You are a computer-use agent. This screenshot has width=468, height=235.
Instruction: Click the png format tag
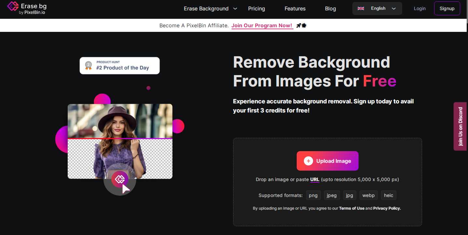tap(313, 195)
